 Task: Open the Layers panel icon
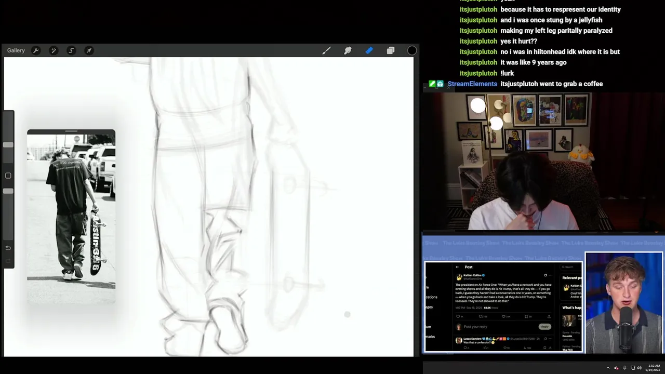tap(390, 50)
